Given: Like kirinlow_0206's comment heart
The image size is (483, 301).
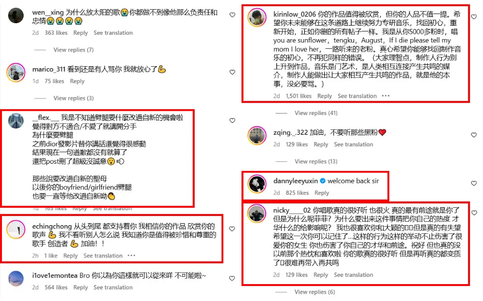Looking at the screenshot, I should 474,16.
